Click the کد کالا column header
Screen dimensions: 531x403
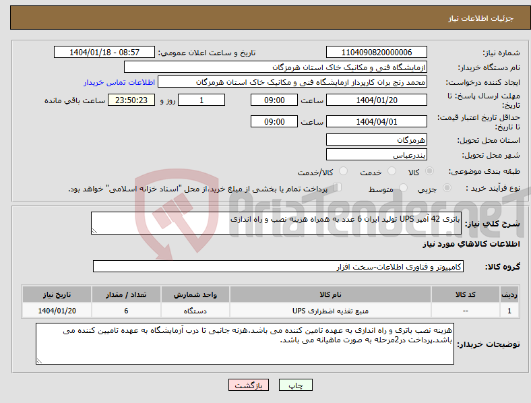(466, 294)
